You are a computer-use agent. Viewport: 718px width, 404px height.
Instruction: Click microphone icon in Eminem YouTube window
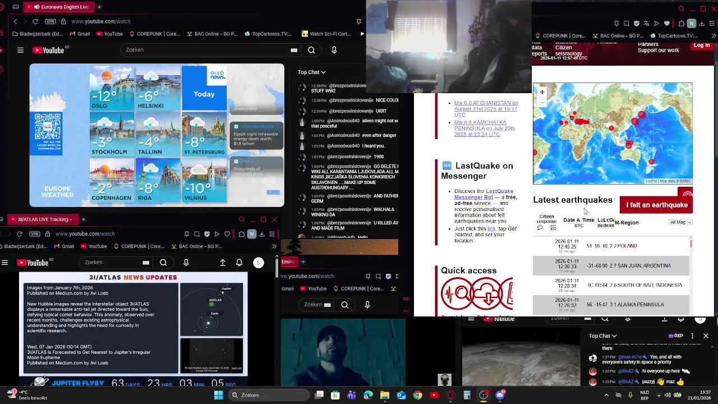[367, 305]
